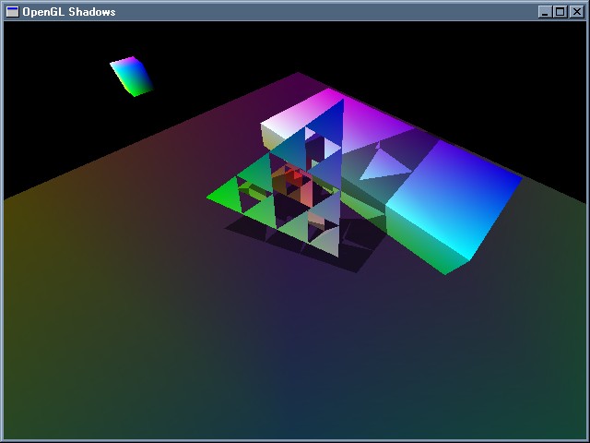Click the application icon in the title bar
590x443 pixels.
12,11
